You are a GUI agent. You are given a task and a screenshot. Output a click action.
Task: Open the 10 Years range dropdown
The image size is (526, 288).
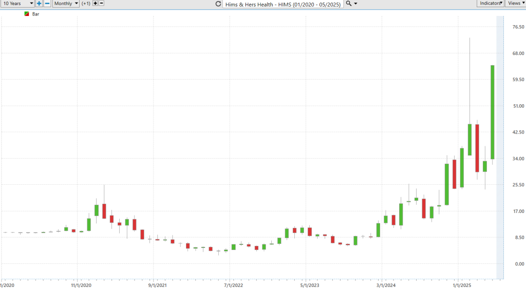pyautogui.click(x=17, y=4)
